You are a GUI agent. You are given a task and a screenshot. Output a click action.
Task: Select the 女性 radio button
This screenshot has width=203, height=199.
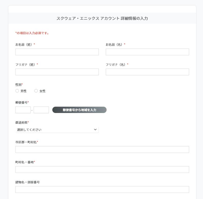click(36, 91)
